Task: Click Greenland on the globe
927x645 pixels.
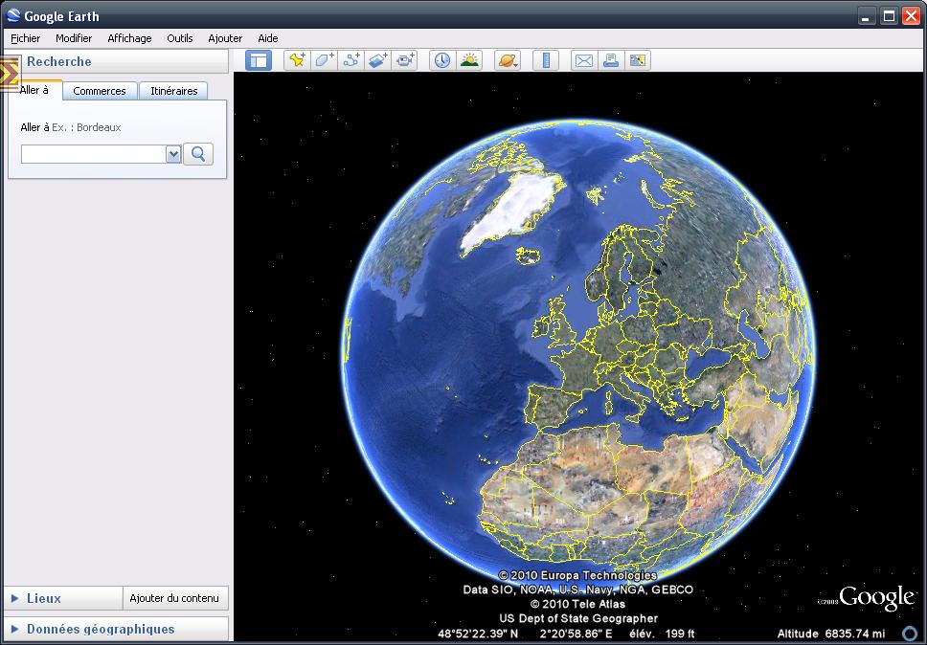Action: 512,208
